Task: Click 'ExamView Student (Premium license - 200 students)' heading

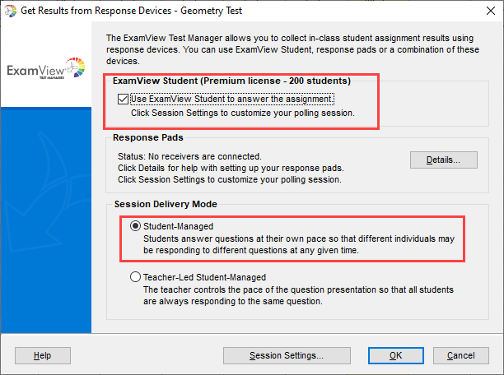Action: pyautogui.click(x=231, y=81)
